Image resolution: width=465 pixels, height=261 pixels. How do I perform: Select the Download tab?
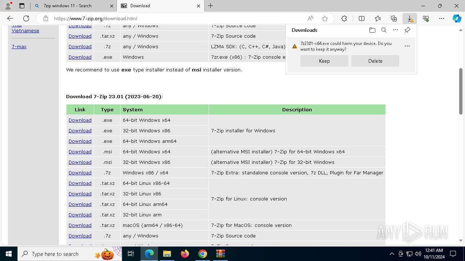(161, 6)
